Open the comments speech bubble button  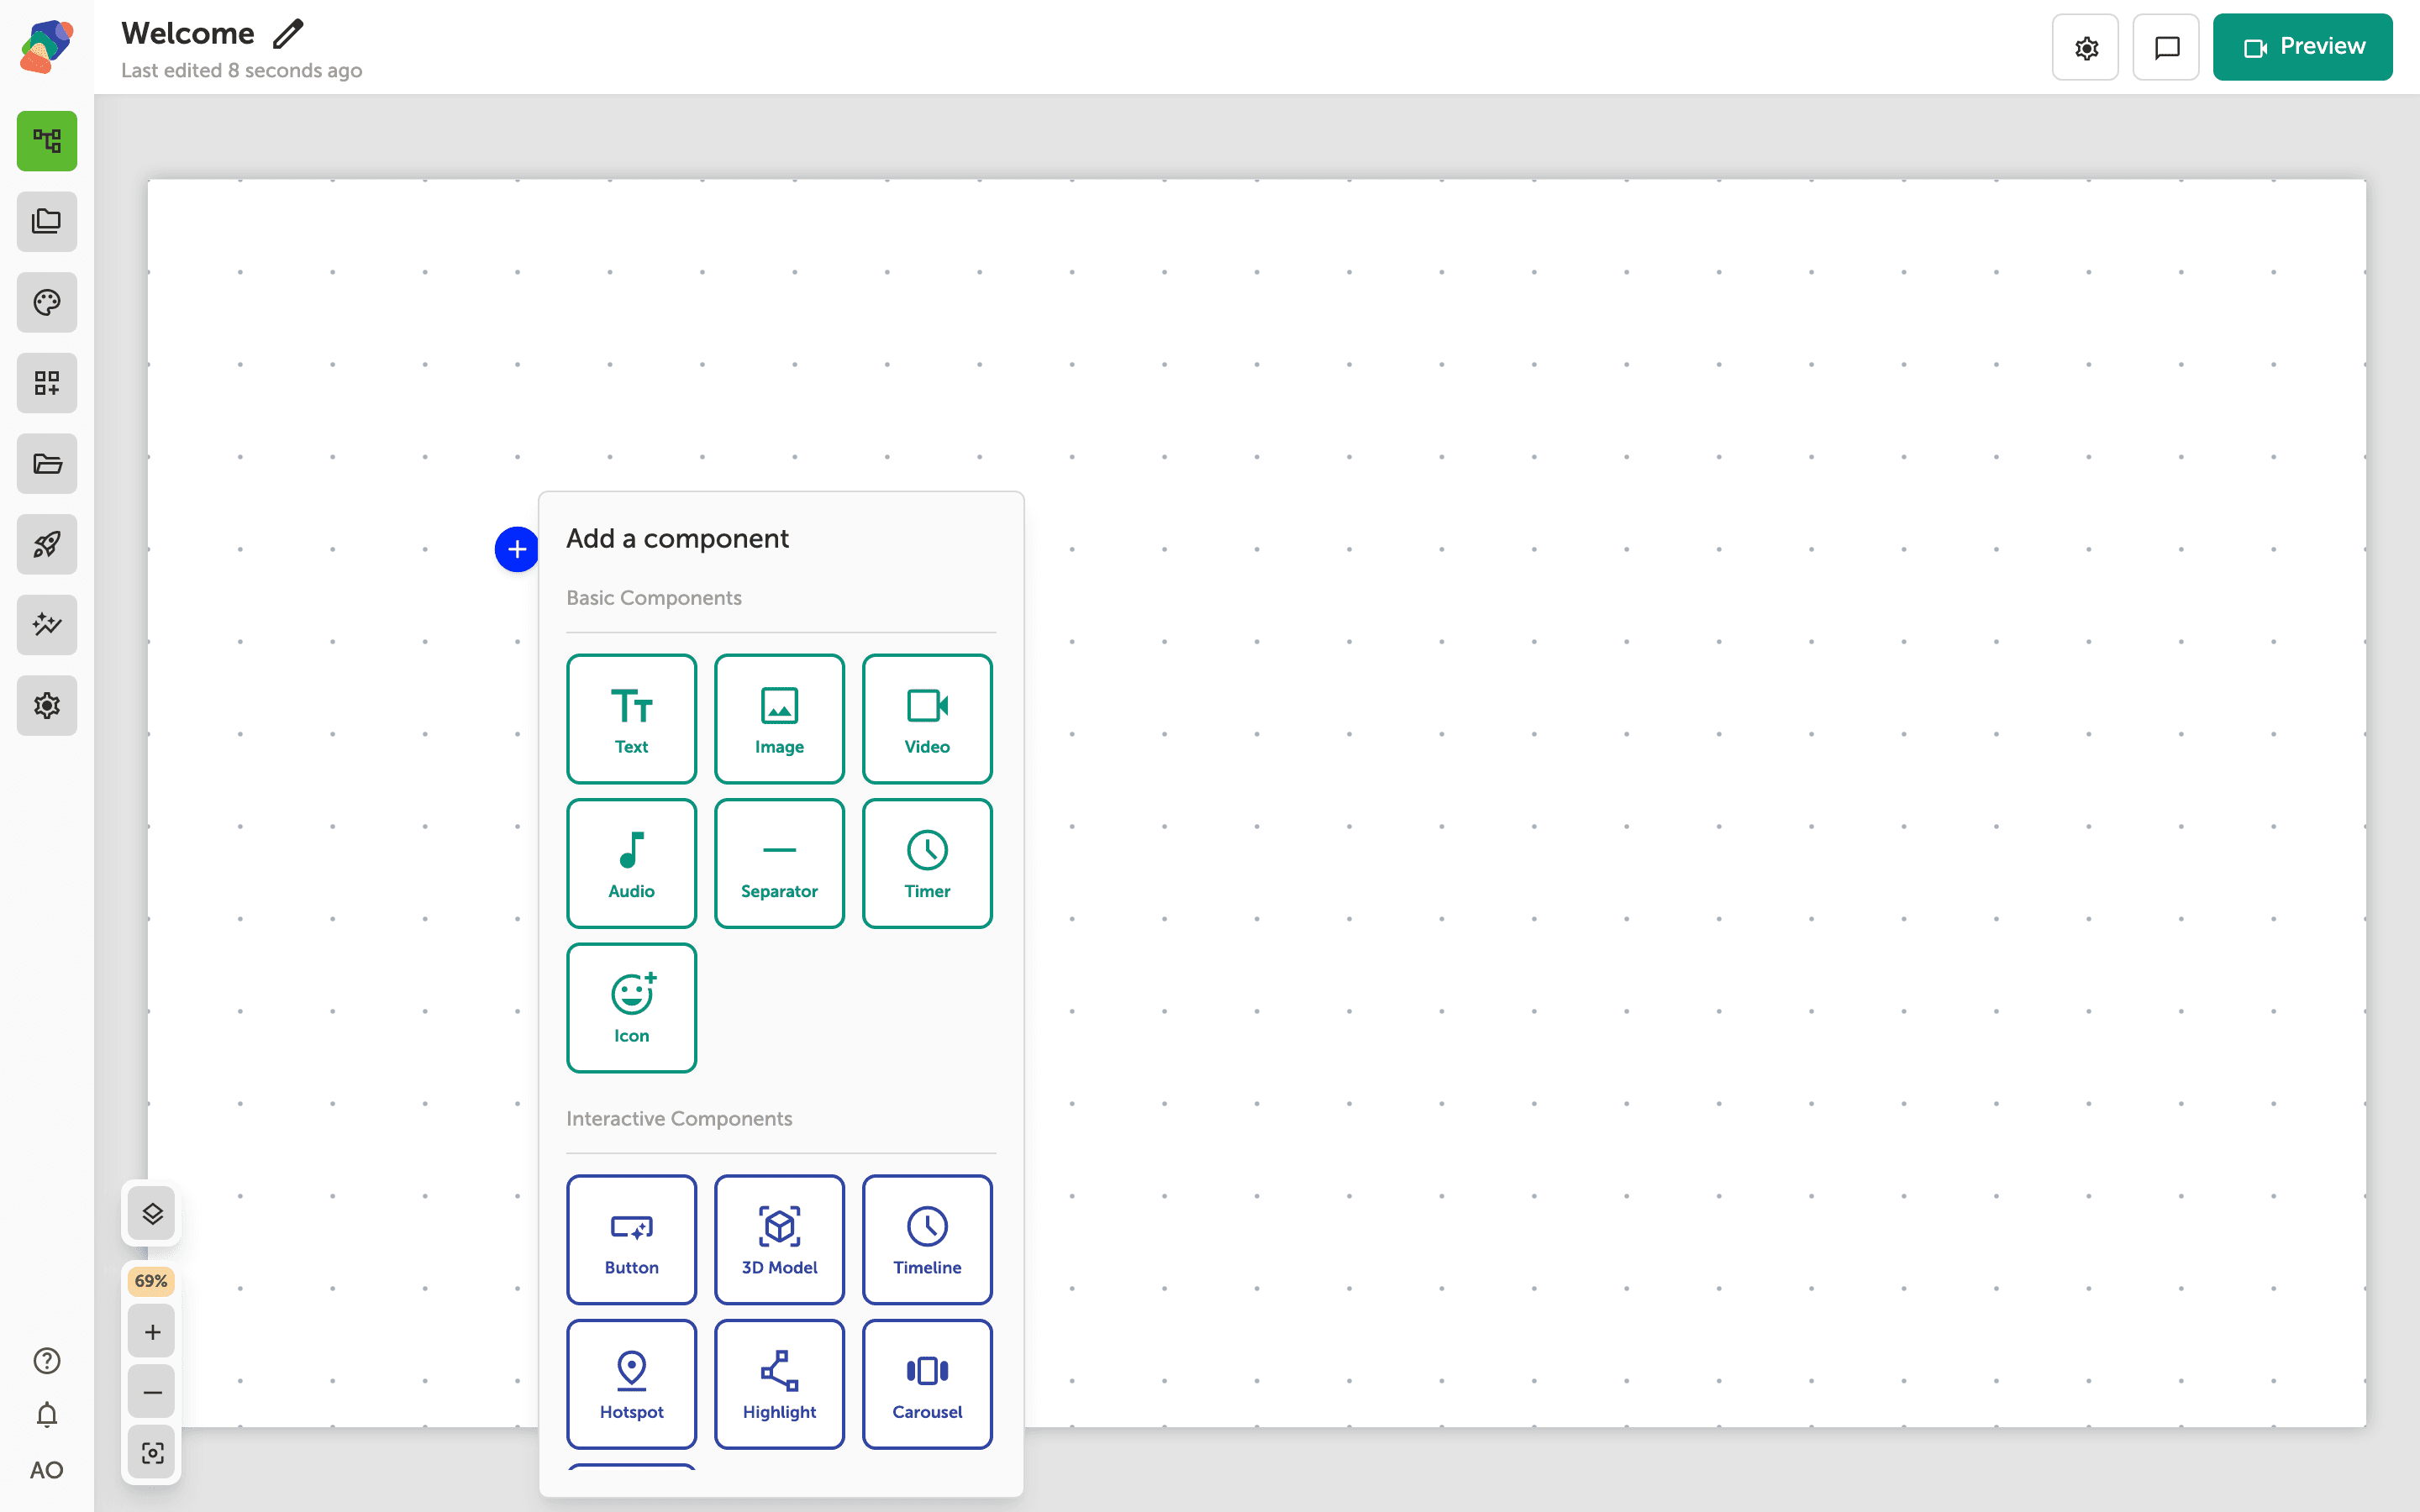pos(2166,47)
